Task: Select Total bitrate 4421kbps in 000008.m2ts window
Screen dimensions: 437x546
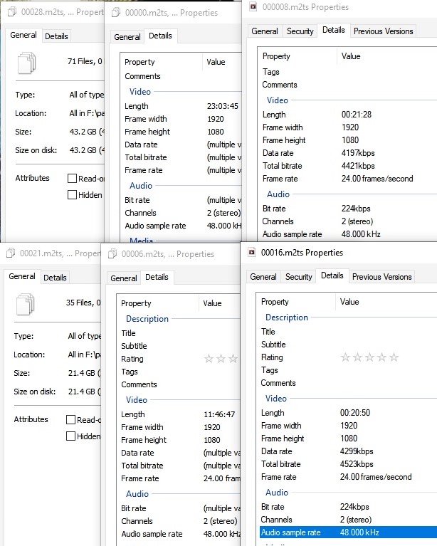Action: click(x=358, y=166)
